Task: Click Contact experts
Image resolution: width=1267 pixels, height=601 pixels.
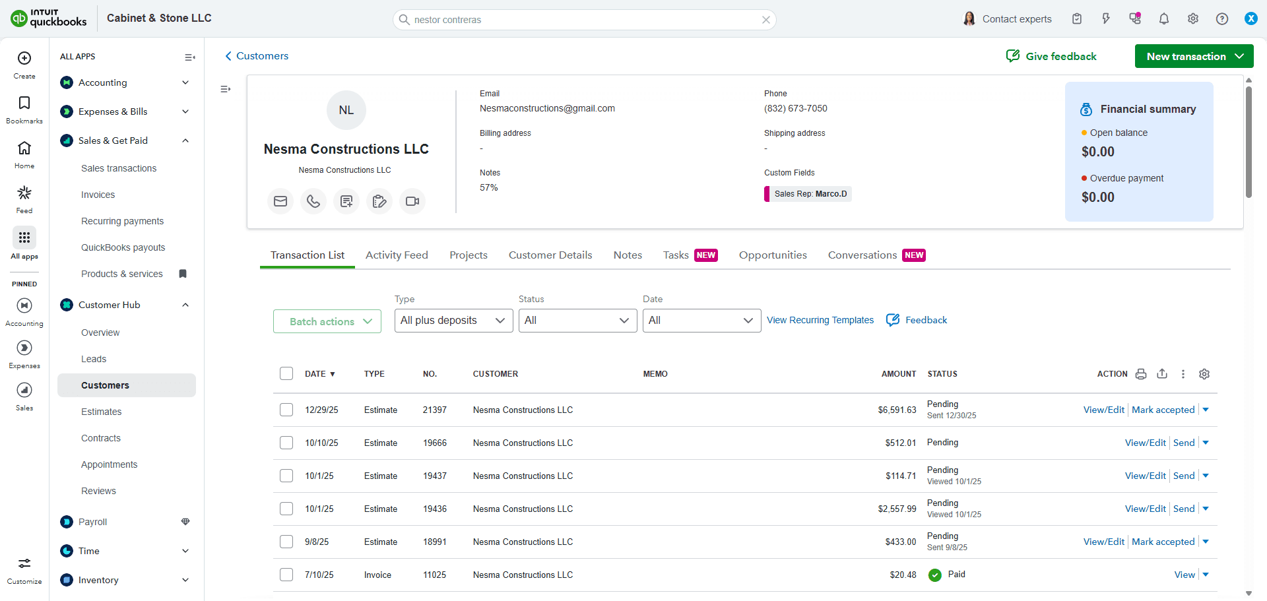Action: pos(1008,19)
